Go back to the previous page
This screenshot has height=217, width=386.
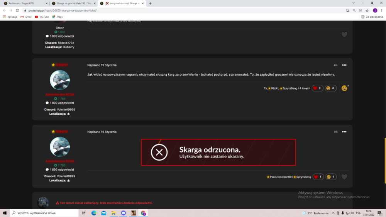coord(4,10)
